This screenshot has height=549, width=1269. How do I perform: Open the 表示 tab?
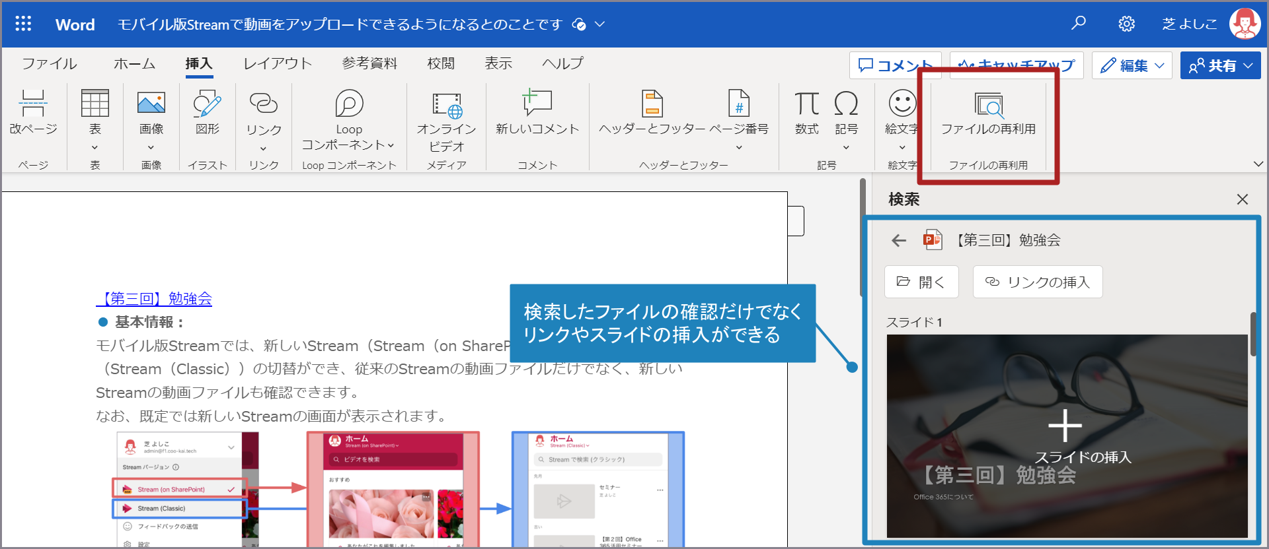pyautogui.click(x=498, y=63)
